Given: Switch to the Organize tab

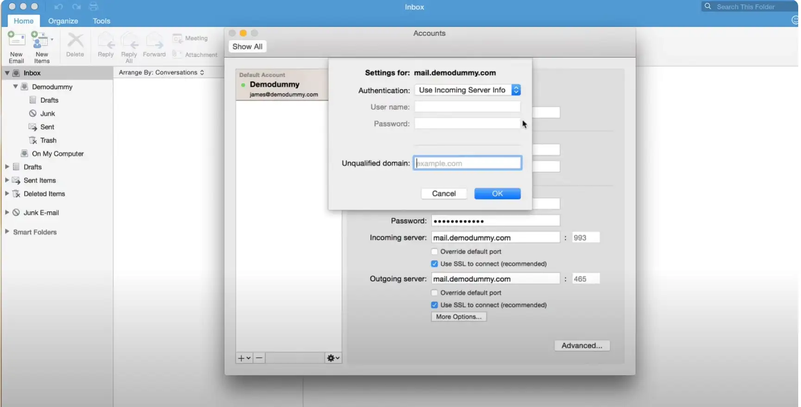Looking at the screenshot, I should (x=63, y=21).
